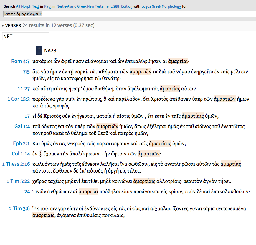Image resolution: width=256 pixels, height=245 pixels.
Task: Open the Nestle-Aland Greek New Testament resource dropdown
Action: point(94,6)
